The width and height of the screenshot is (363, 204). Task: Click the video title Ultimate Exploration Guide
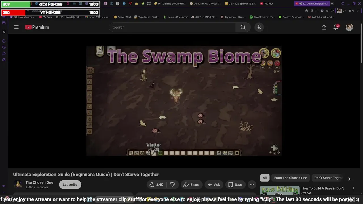[86, 175]
